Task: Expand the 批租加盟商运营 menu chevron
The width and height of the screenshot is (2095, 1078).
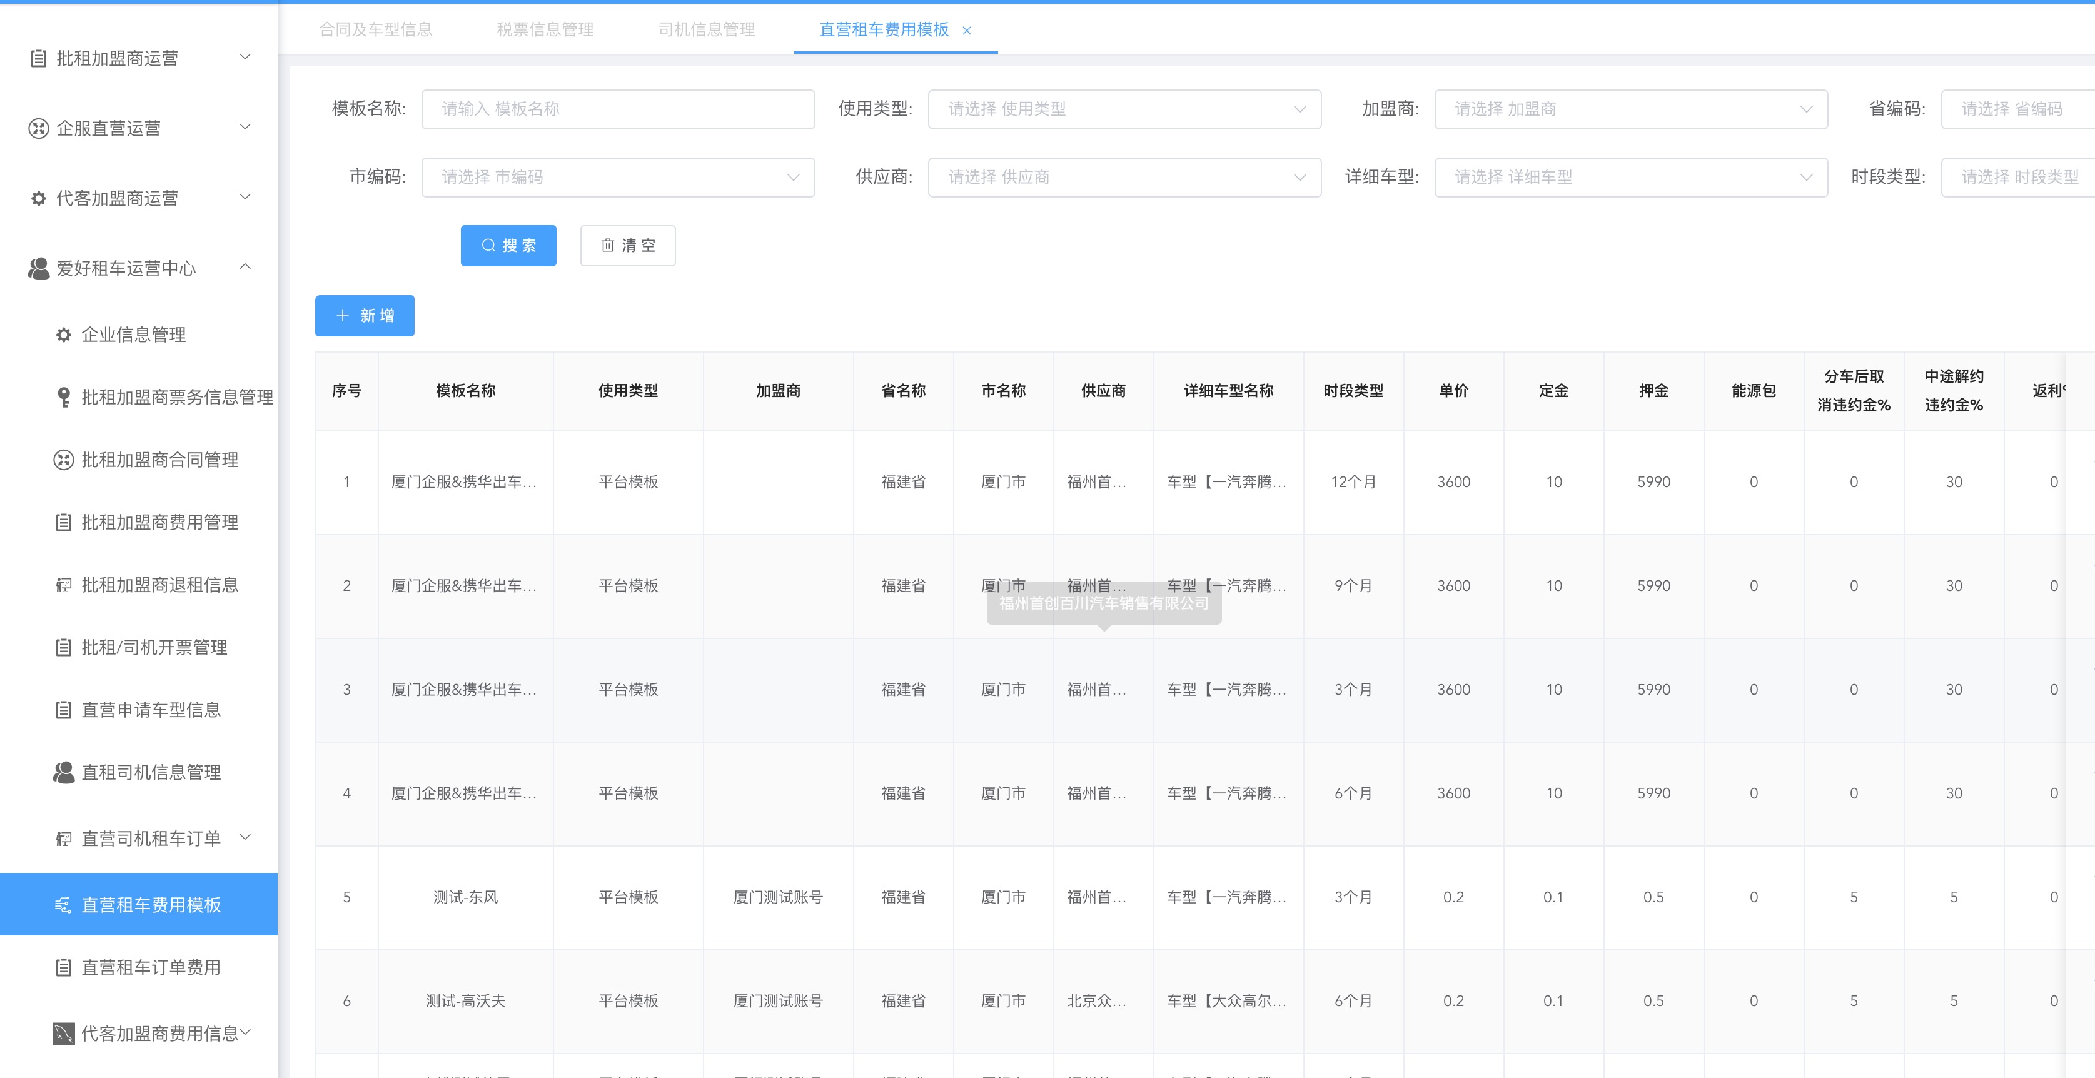Action: [x=245, y=57]
